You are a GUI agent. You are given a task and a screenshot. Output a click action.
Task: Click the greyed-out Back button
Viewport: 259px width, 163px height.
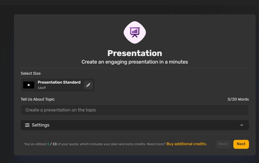[x=223, y=144]
